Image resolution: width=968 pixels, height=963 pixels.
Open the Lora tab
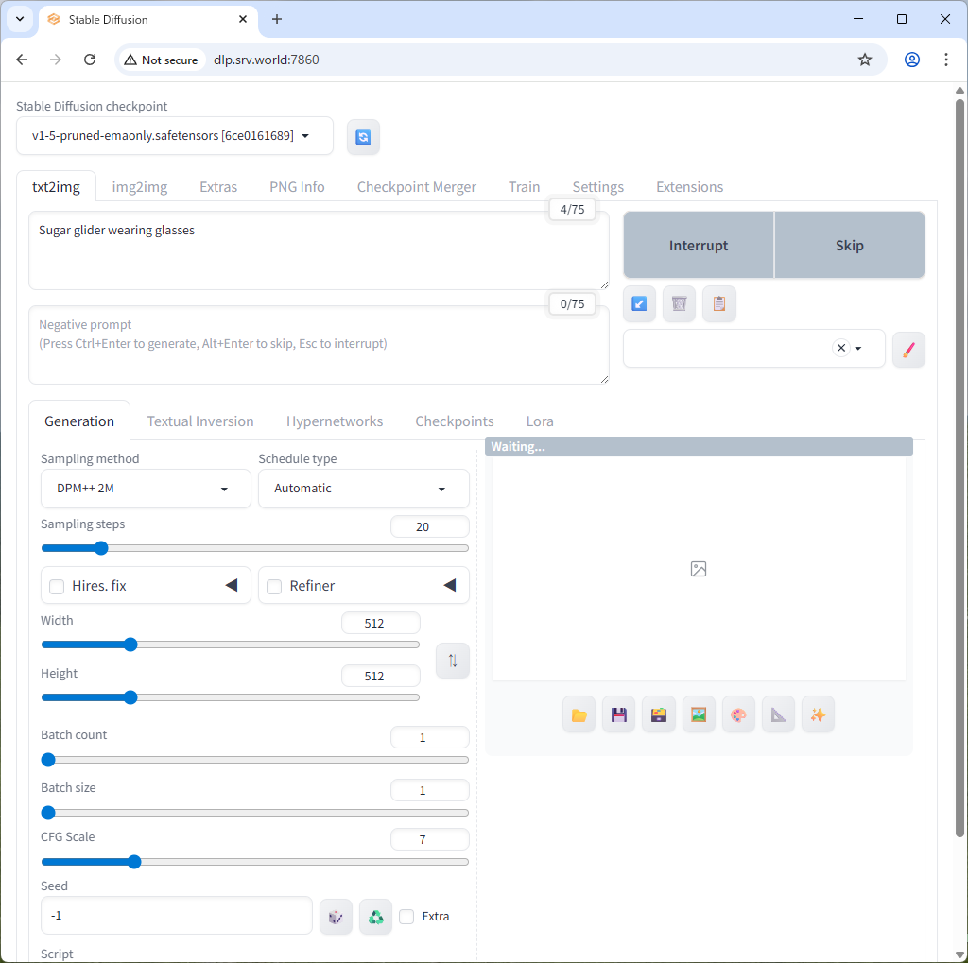(540, 421)
